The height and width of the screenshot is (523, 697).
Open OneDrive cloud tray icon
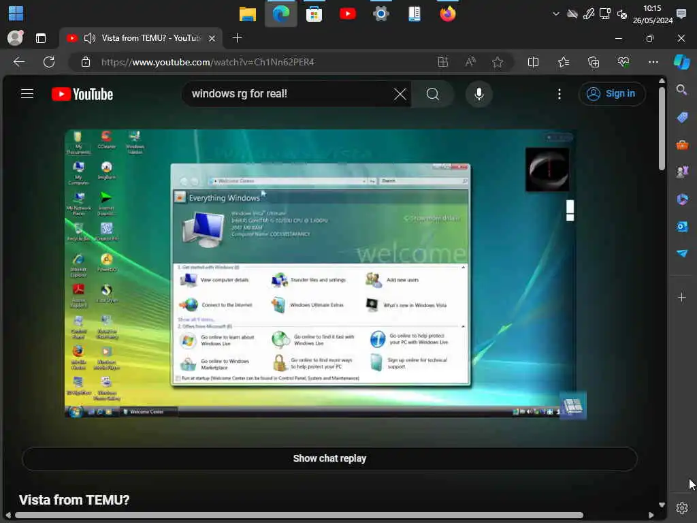click(x=572, y=14)
